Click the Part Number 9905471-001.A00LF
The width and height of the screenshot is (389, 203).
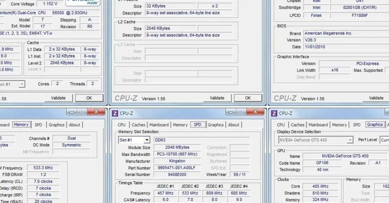click(177, 168)
